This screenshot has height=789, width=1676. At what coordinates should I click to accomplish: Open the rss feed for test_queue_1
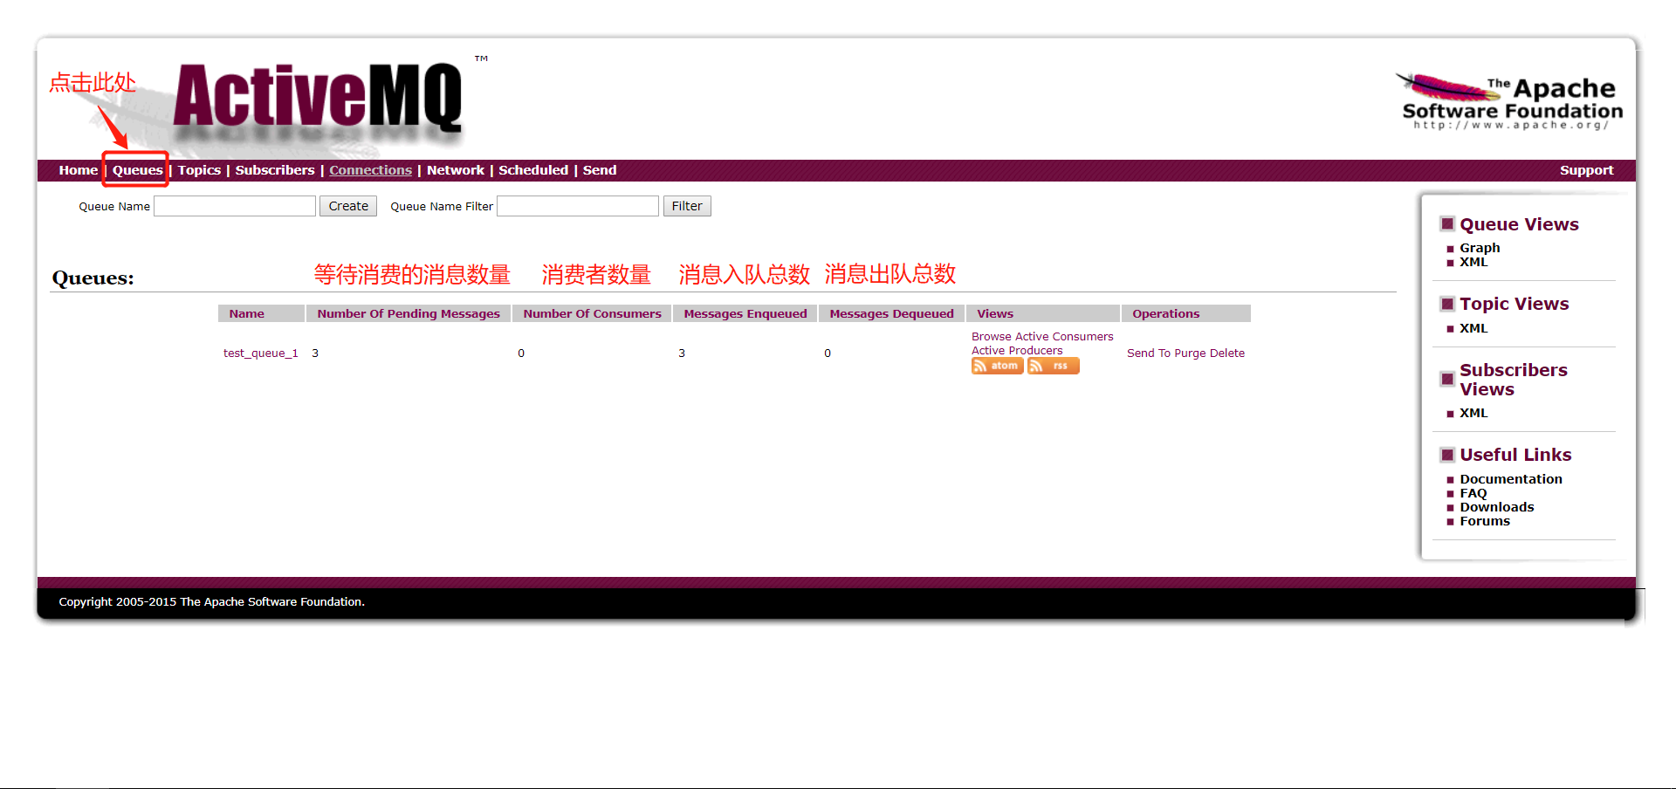1053,366
